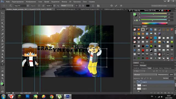Click the 3D text button in options bar
The height and width of the screenshot is (99, 176).
pos(121,5)
